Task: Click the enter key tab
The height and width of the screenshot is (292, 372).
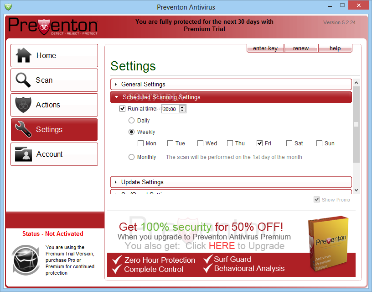Action: point(265,48)
